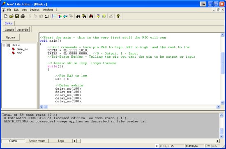This screenshot has height=149, width=226.
Task: Click editor vertical scrollbar down arrow
Action: (222, 102)
